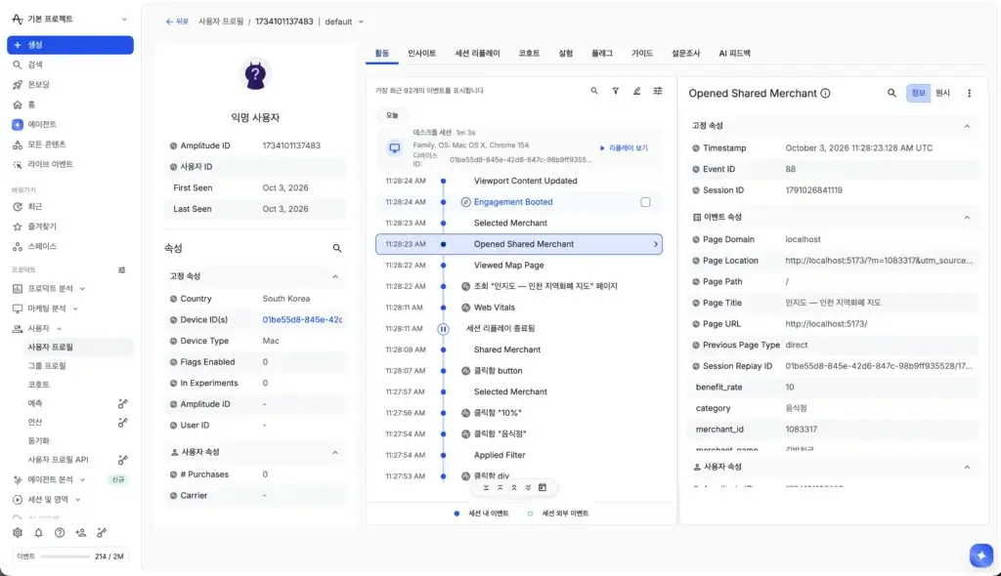Go to 홈 home icon
Image resolution: width=1001 pixels, height=576 pixels.
click(18, 104)
